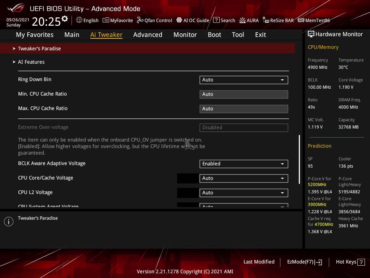Viewport: 370px width, 278px height.
Task: Click CPU L2 Voltage label
Action: 35,192
